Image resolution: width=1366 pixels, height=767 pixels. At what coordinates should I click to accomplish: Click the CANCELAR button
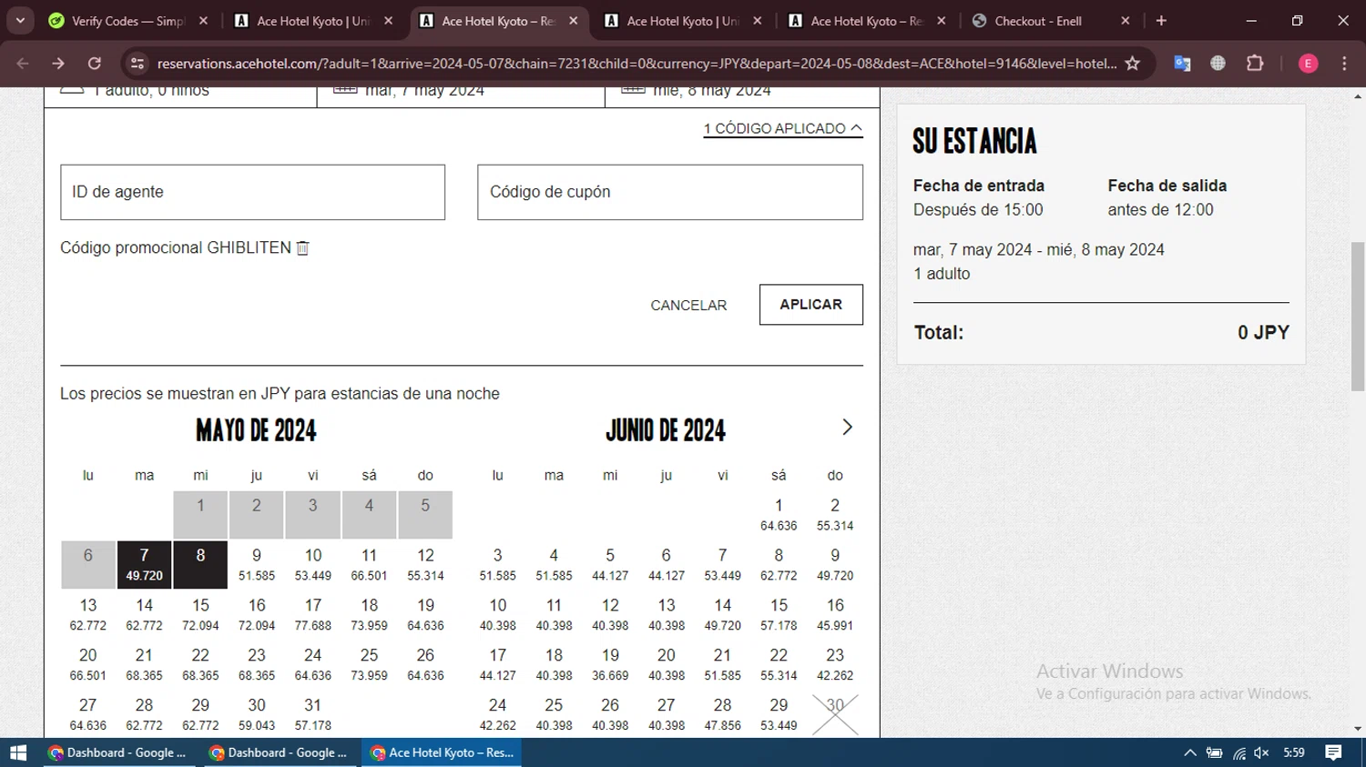click(688, 306)
